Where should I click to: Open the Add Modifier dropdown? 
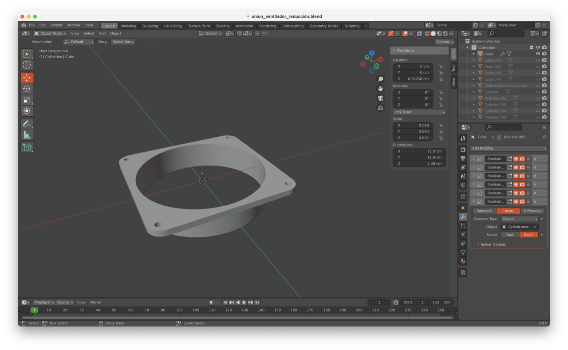(x=509, y=148)
